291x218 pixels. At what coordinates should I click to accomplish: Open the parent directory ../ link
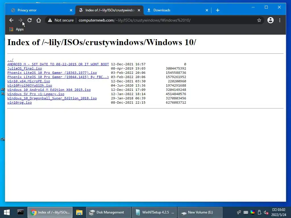coord(11,60)
